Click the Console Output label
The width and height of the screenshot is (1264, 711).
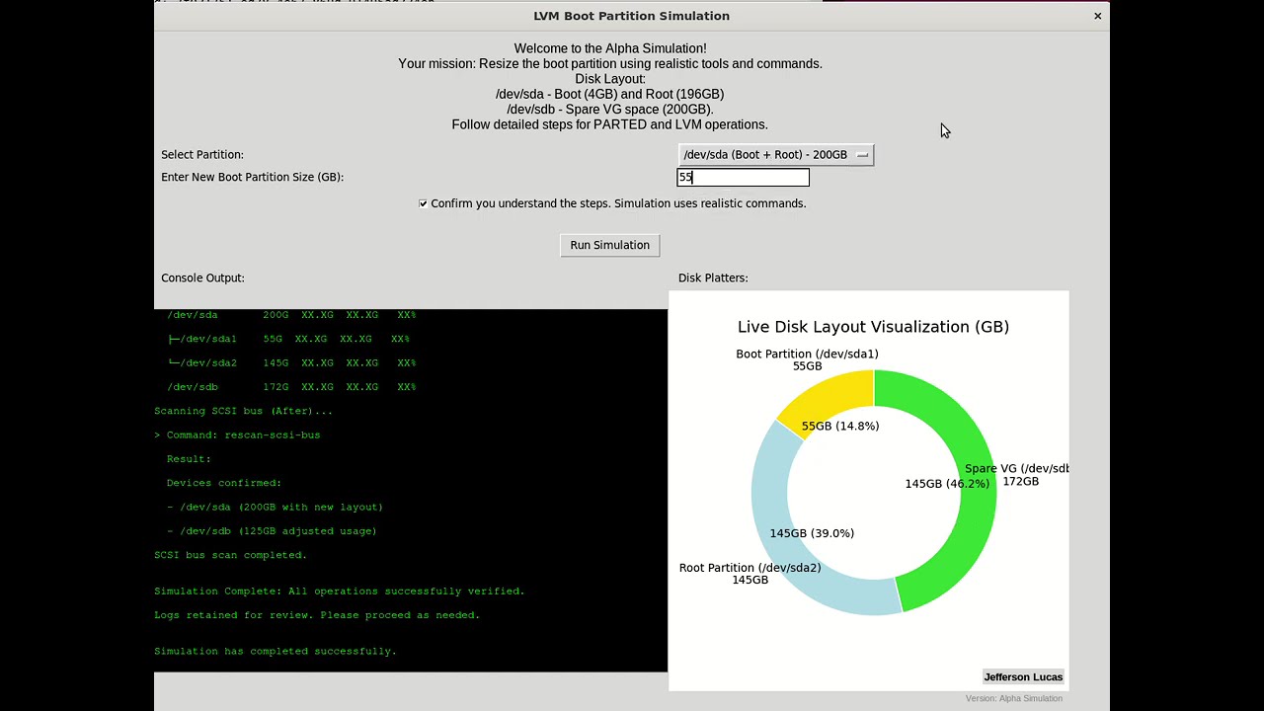202,278
